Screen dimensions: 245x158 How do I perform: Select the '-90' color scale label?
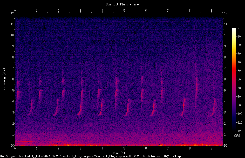click(239, 105)
